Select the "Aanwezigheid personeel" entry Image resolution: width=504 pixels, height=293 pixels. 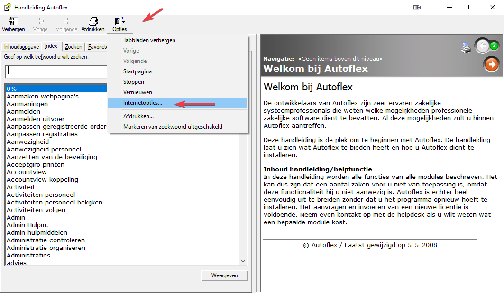click(x=44, y=149)
